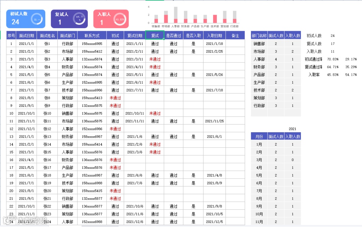362x227 pixels.
Task: Click the 入职日期 cell 2021/11/25
Action: click(x=215, y=121)
